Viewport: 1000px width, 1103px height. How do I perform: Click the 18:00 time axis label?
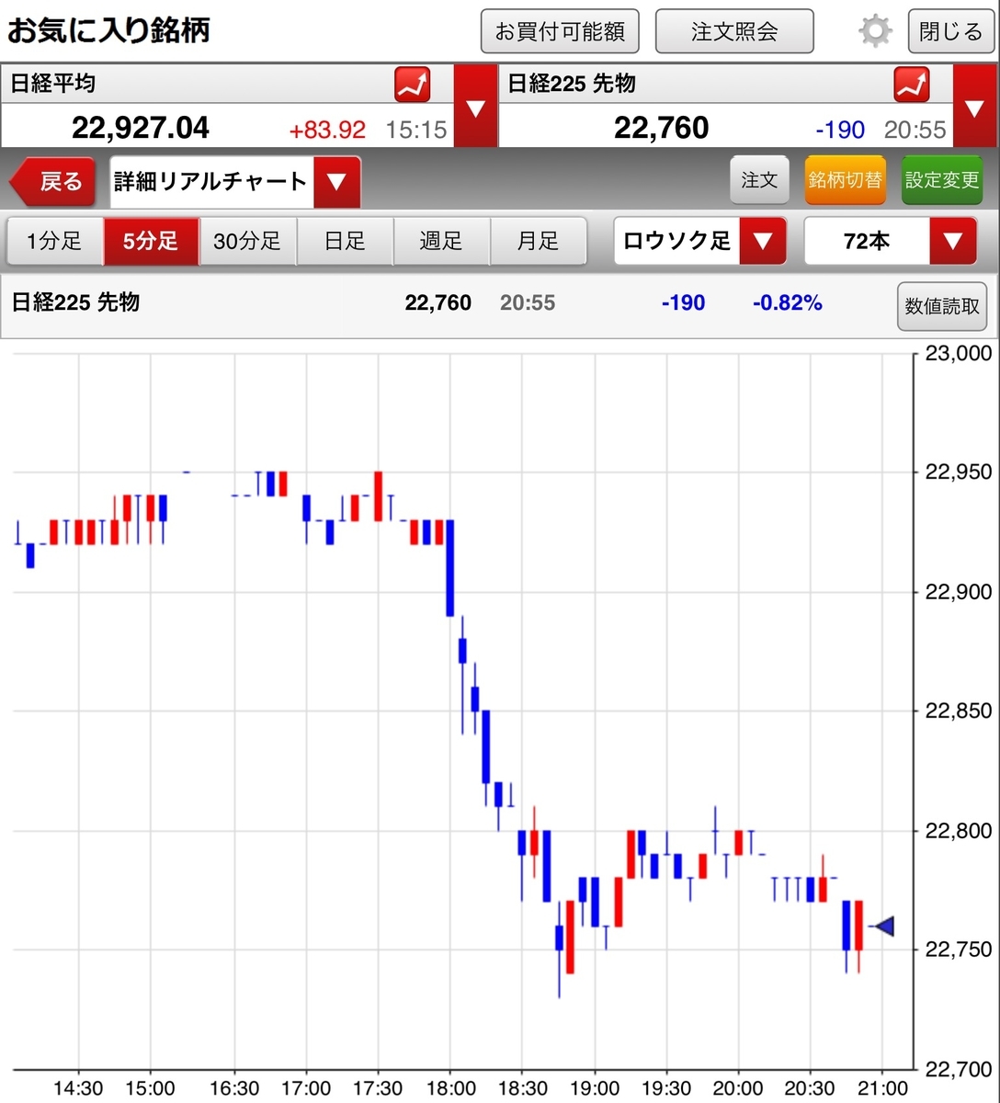click(x=450, y=1088)
